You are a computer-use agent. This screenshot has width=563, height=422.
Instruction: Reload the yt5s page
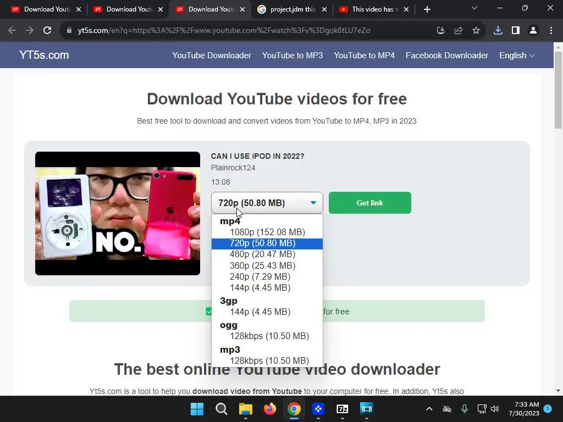coord(47,31)
